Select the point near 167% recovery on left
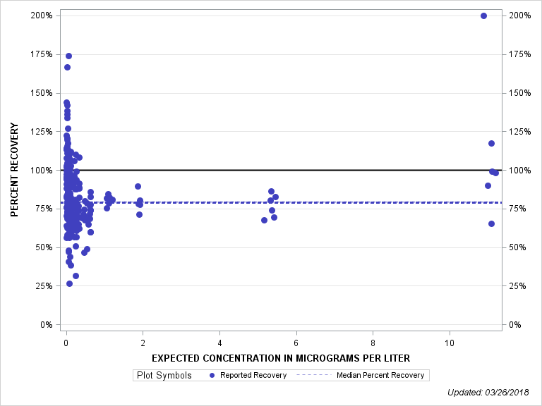Screen dimensions: 542x406 coord(67,67)
